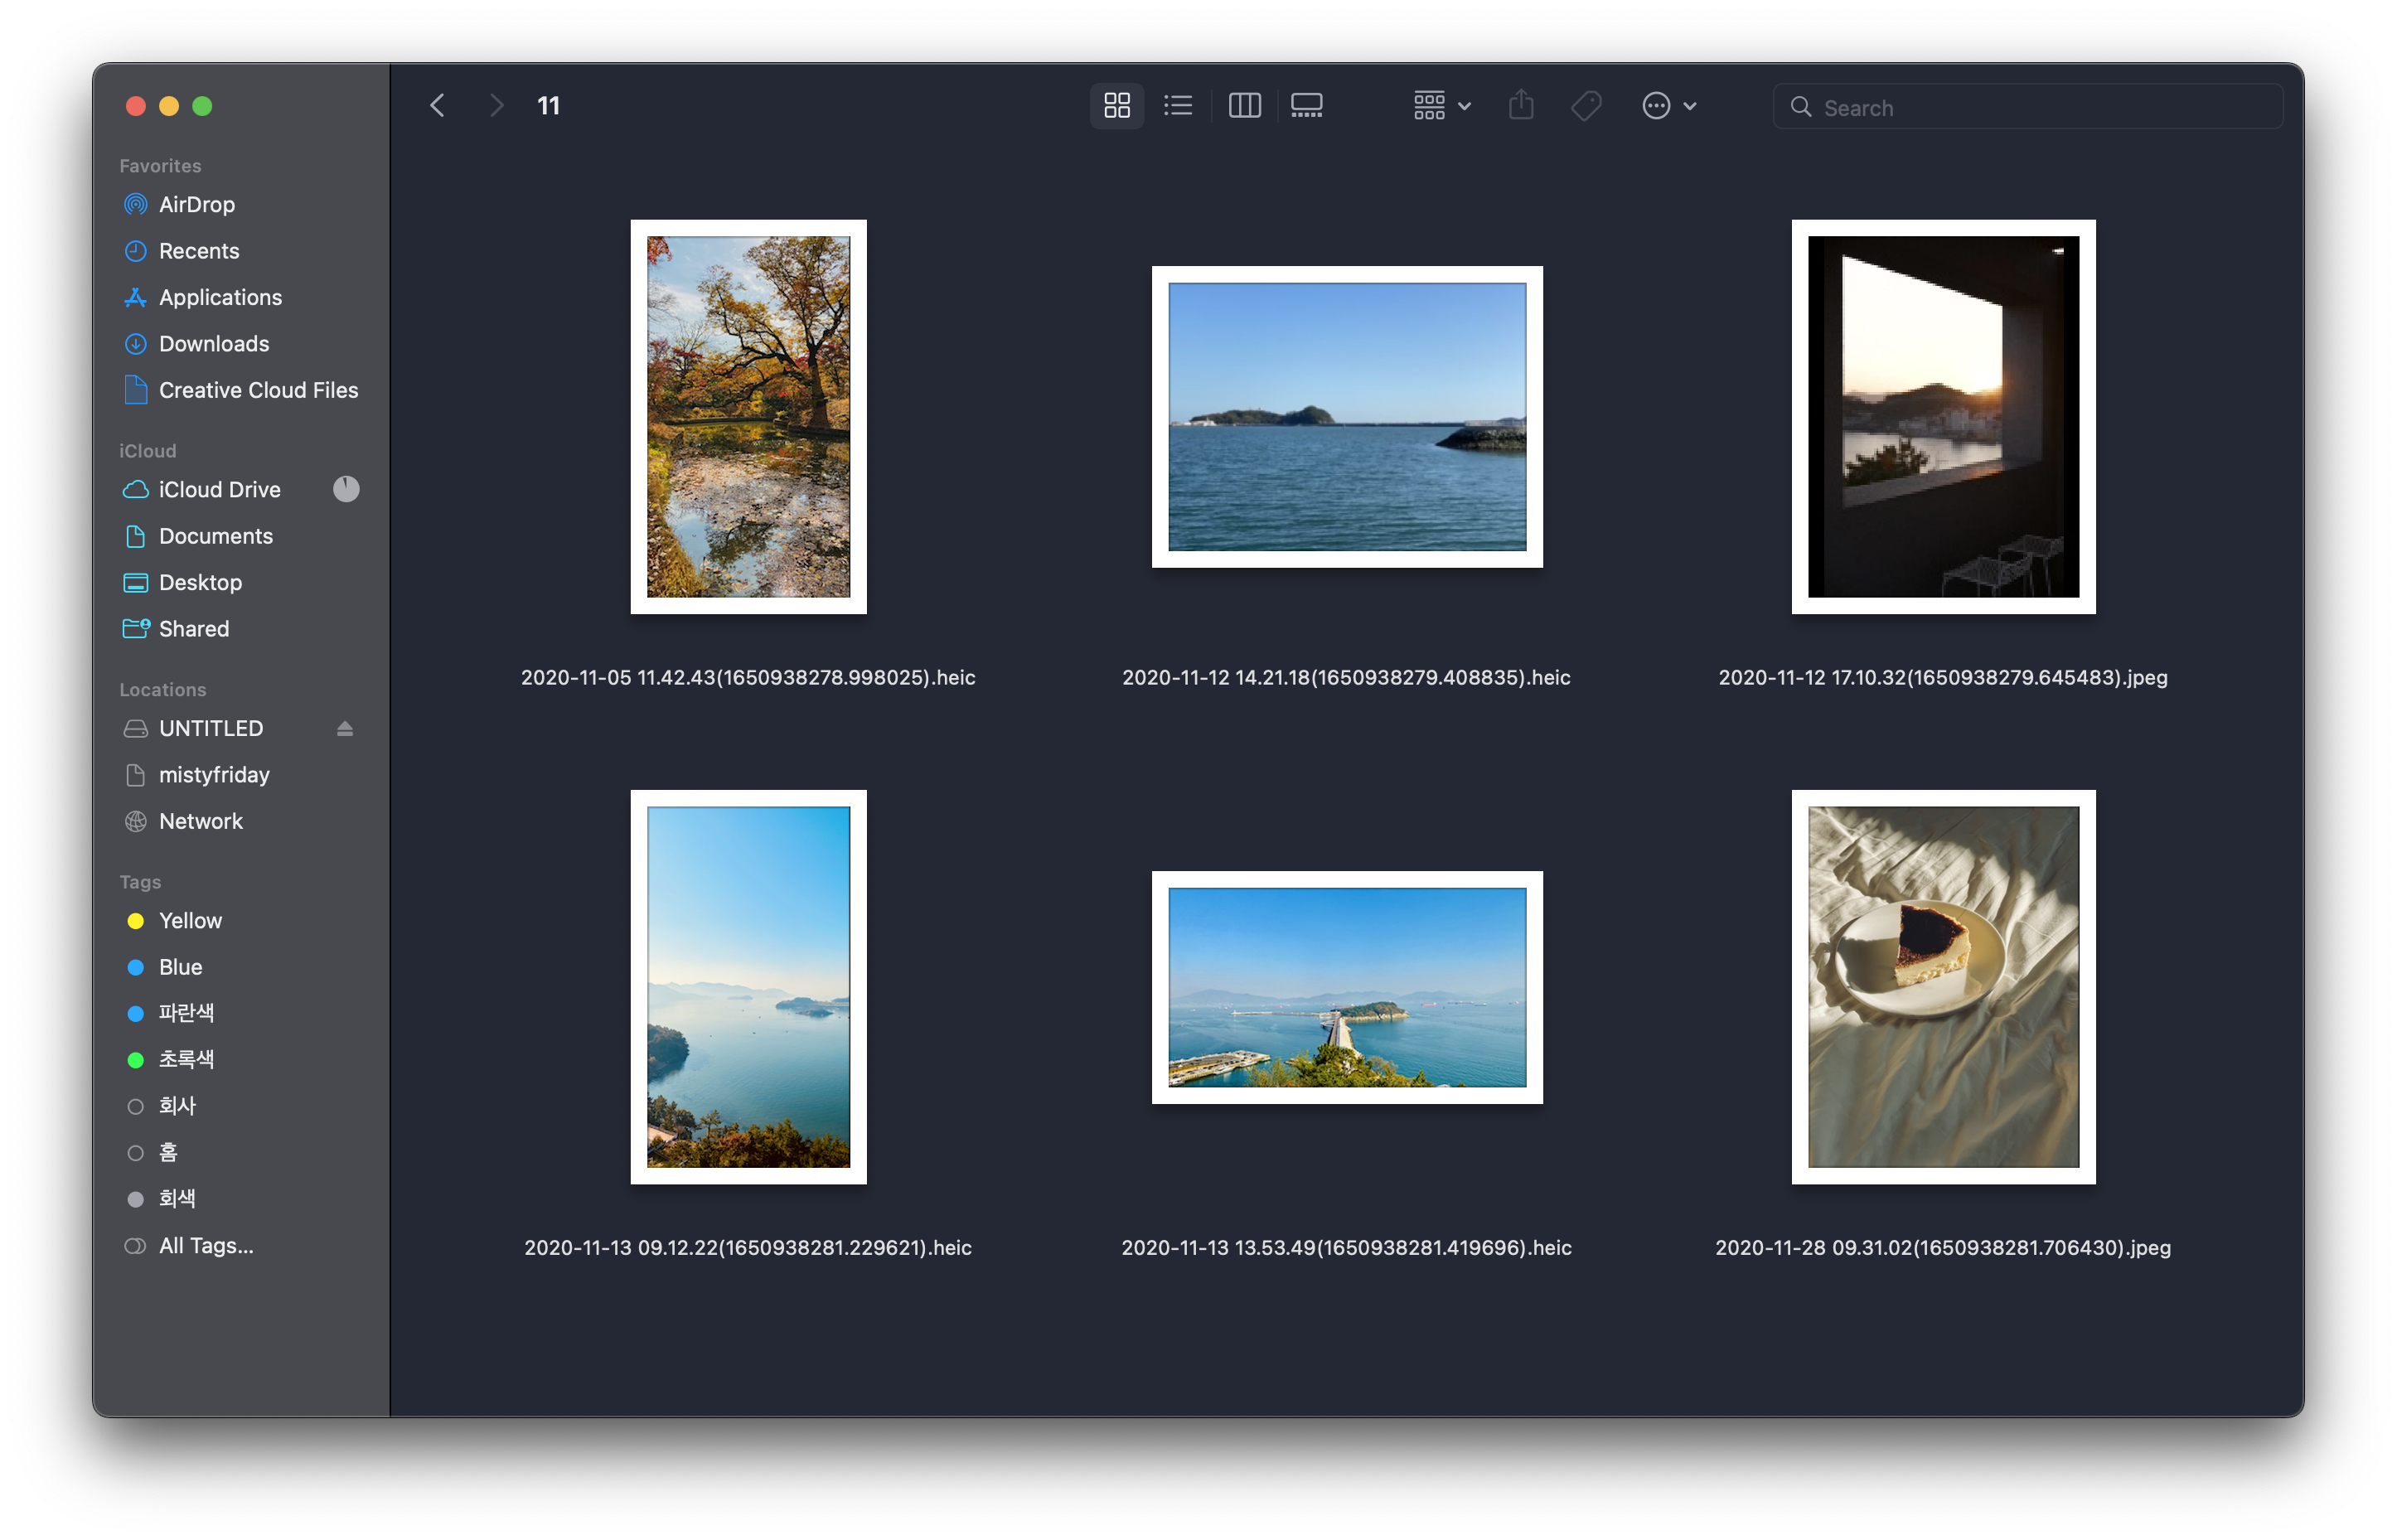Filter by the Yellow tag
Viewport: 2397px width, 1540px height.
click(190, 921)
